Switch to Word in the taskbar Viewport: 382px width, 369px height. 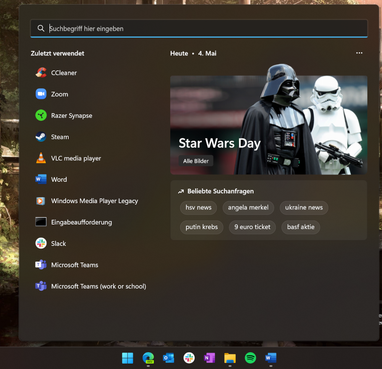pos(271,358)
